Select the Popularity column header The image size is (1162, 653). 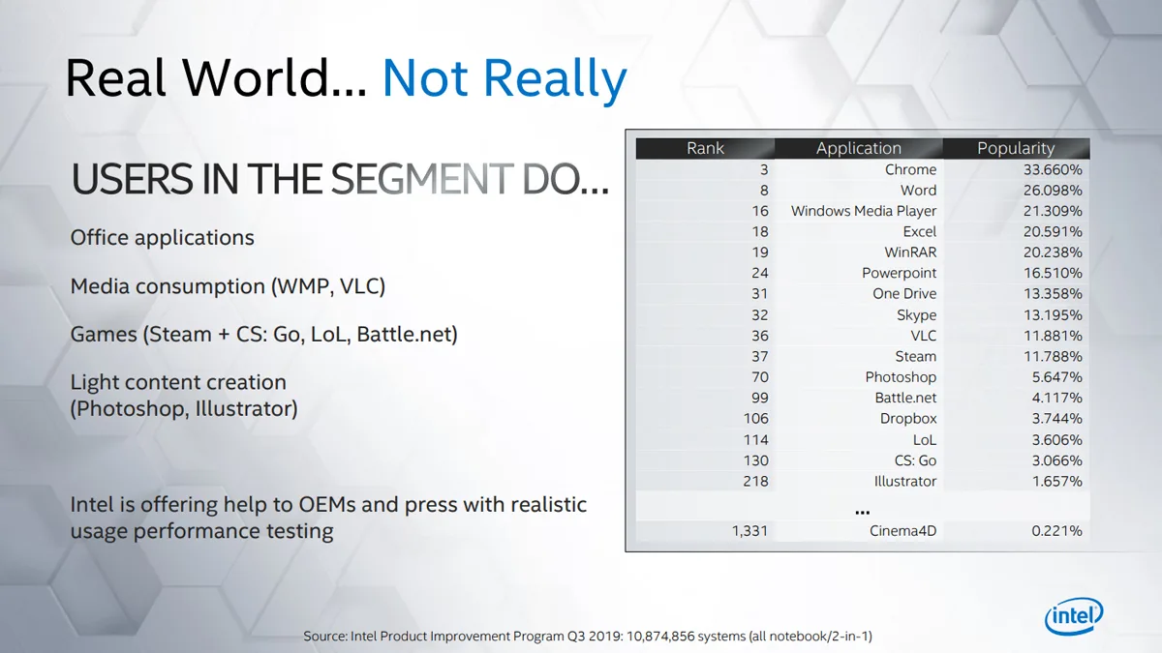point(1015,148)
